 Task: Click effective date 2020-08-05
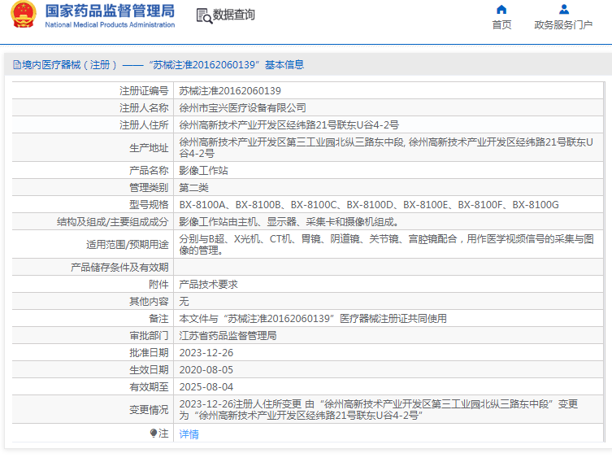coord(206,370)
